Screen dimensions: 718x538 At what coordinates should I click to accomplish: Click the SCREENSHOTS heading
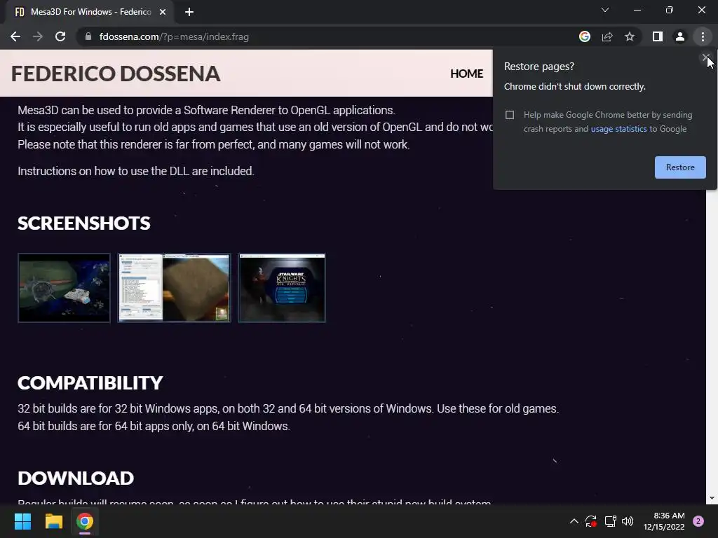(x=84, y=223)
